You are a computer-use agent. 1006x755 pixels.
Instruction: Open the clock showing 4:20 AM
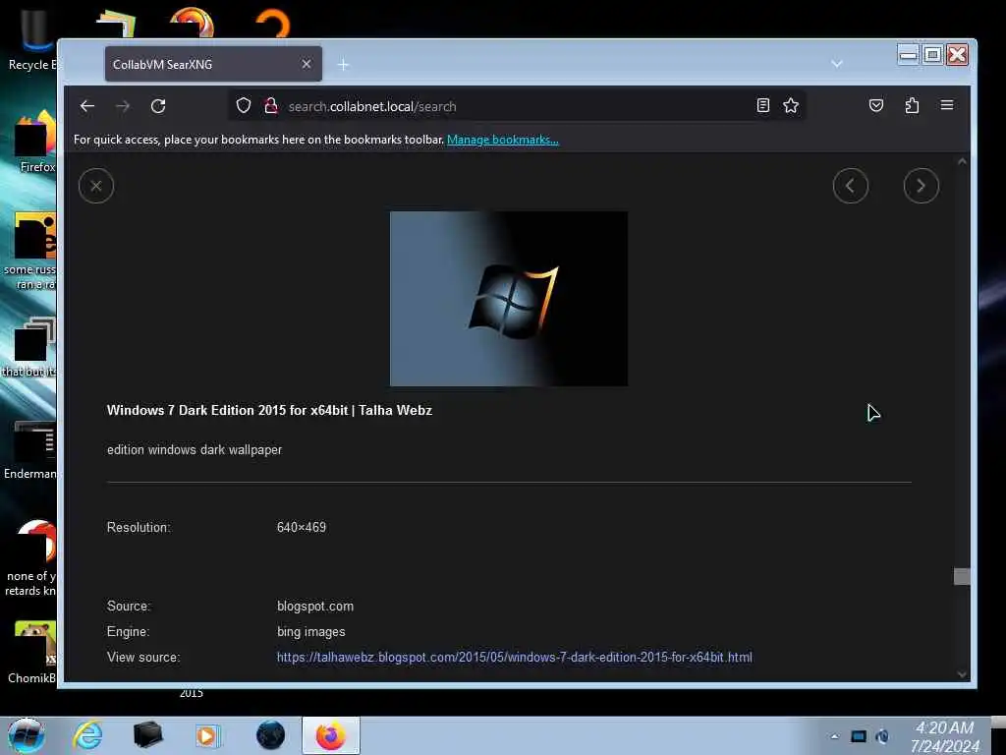[944, 736]
